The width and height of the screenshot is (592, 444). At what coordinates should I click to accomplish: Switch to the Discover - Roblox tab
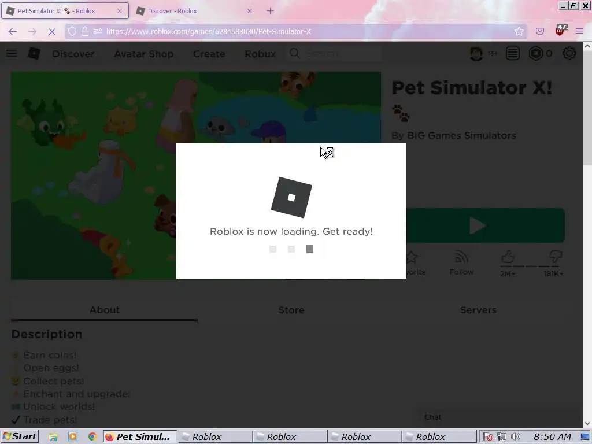point(193,11)
